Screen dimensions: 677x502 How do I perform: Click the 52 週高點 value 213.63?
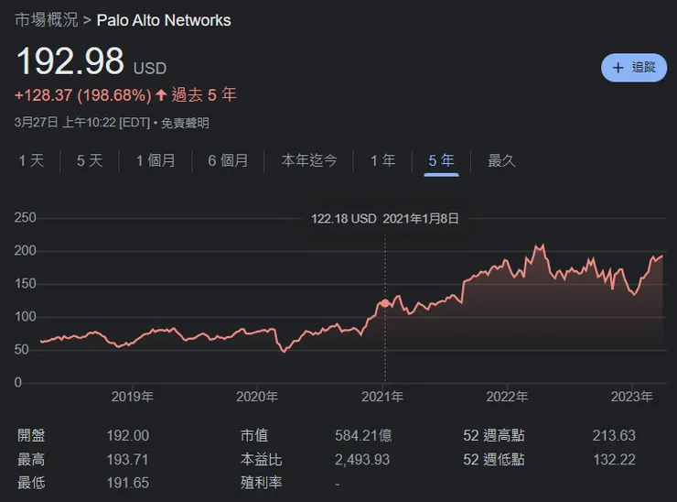[x=614, y=435]
